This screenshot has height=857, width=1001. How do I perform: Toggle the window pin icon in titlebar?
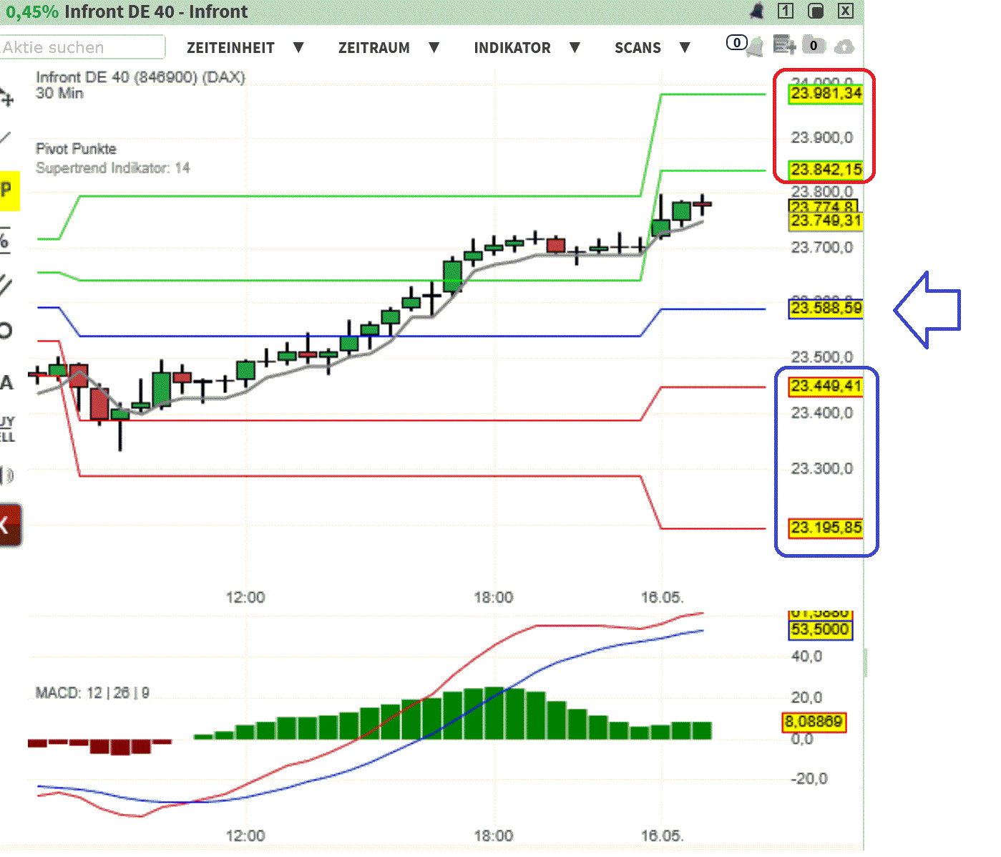click(x=815, y=11)
